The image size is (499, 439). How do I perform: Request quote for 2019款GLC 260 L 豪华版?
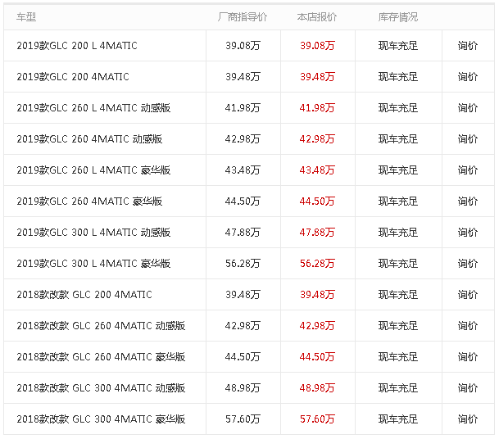468,170
